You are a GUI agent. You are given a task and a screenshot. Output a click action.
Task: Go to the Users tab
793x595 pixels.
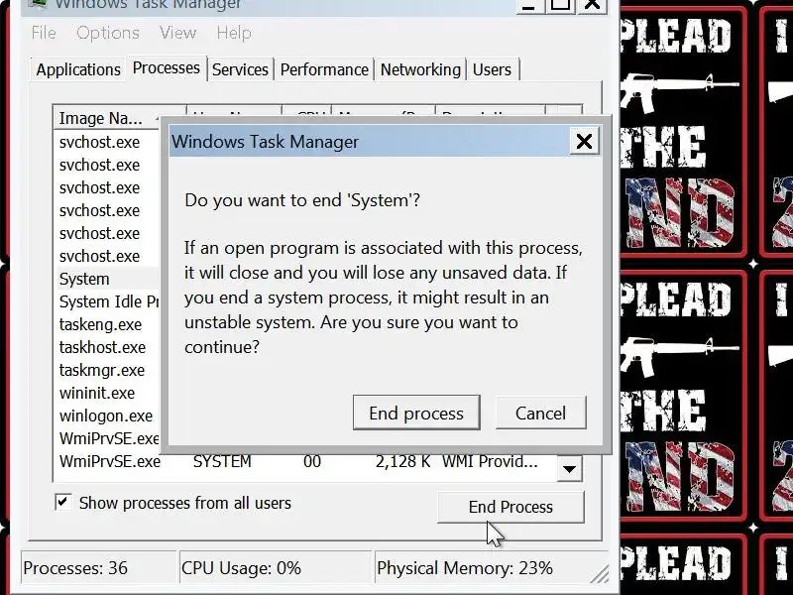tap(492, 69)
